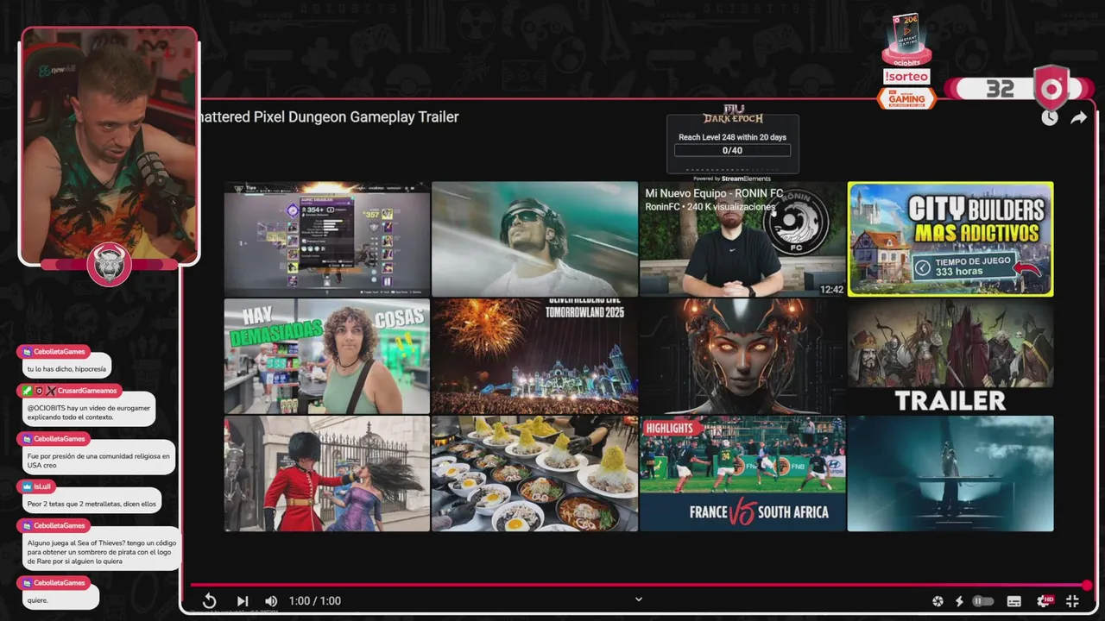This screenshot has height=621, width=1105.
Task: Open the TRAILER warriors video suggestion
Action: coord(950,356)
